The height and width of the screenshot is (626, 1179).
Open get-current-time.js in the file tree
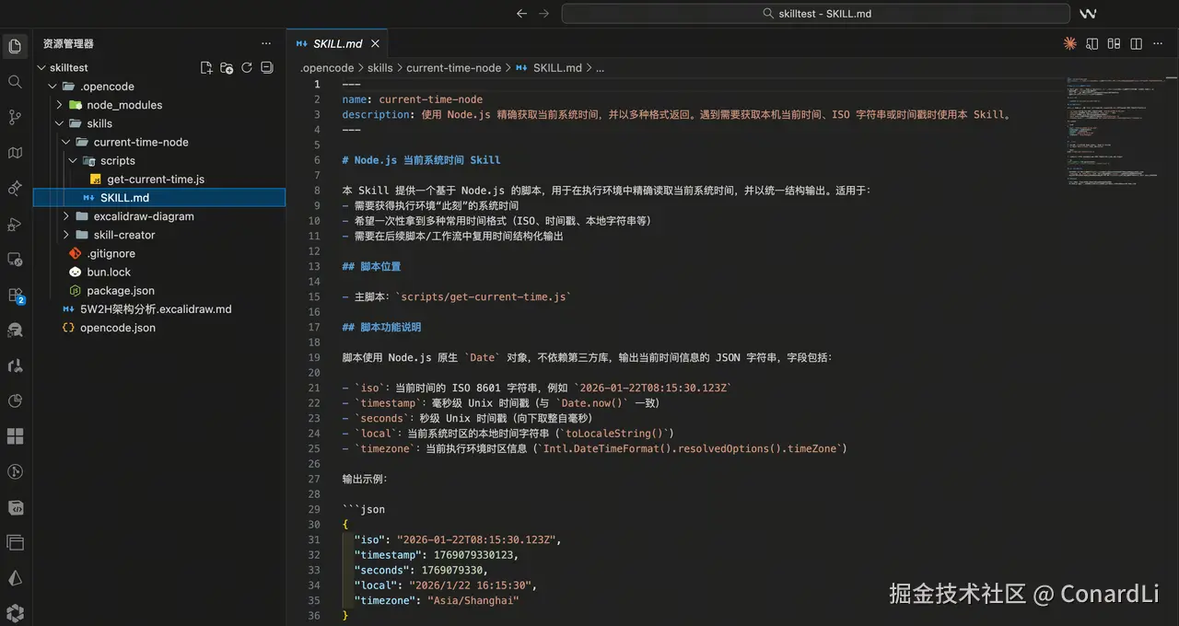pyautogui.click(x=158, y=179)
